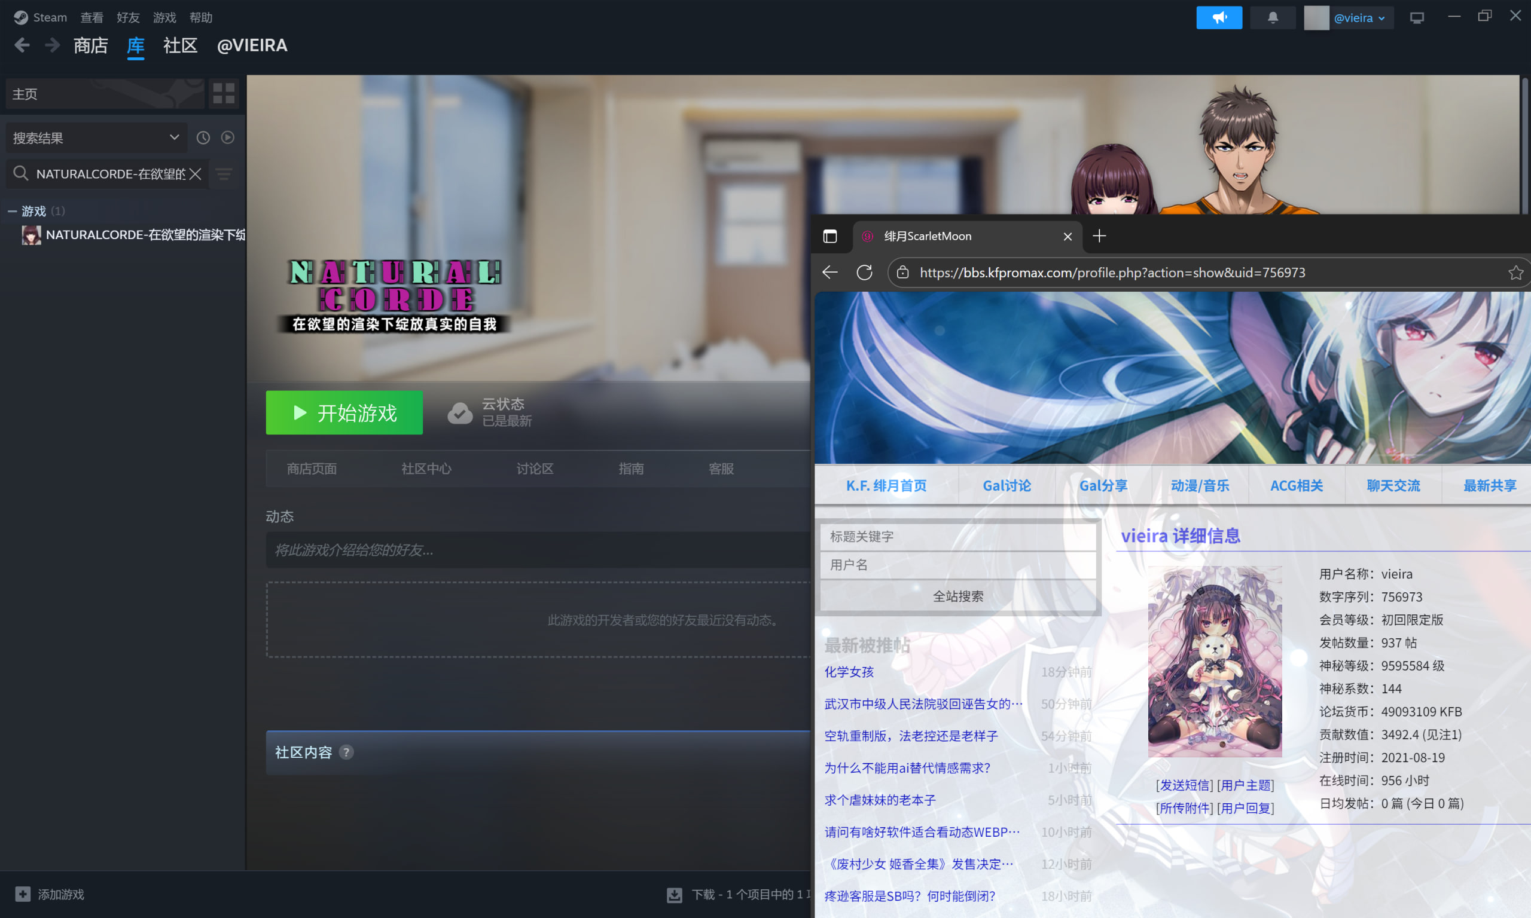Screen dimensions: 1531x918
Task: Open library filter options next to search box
Action: point(224,174)
